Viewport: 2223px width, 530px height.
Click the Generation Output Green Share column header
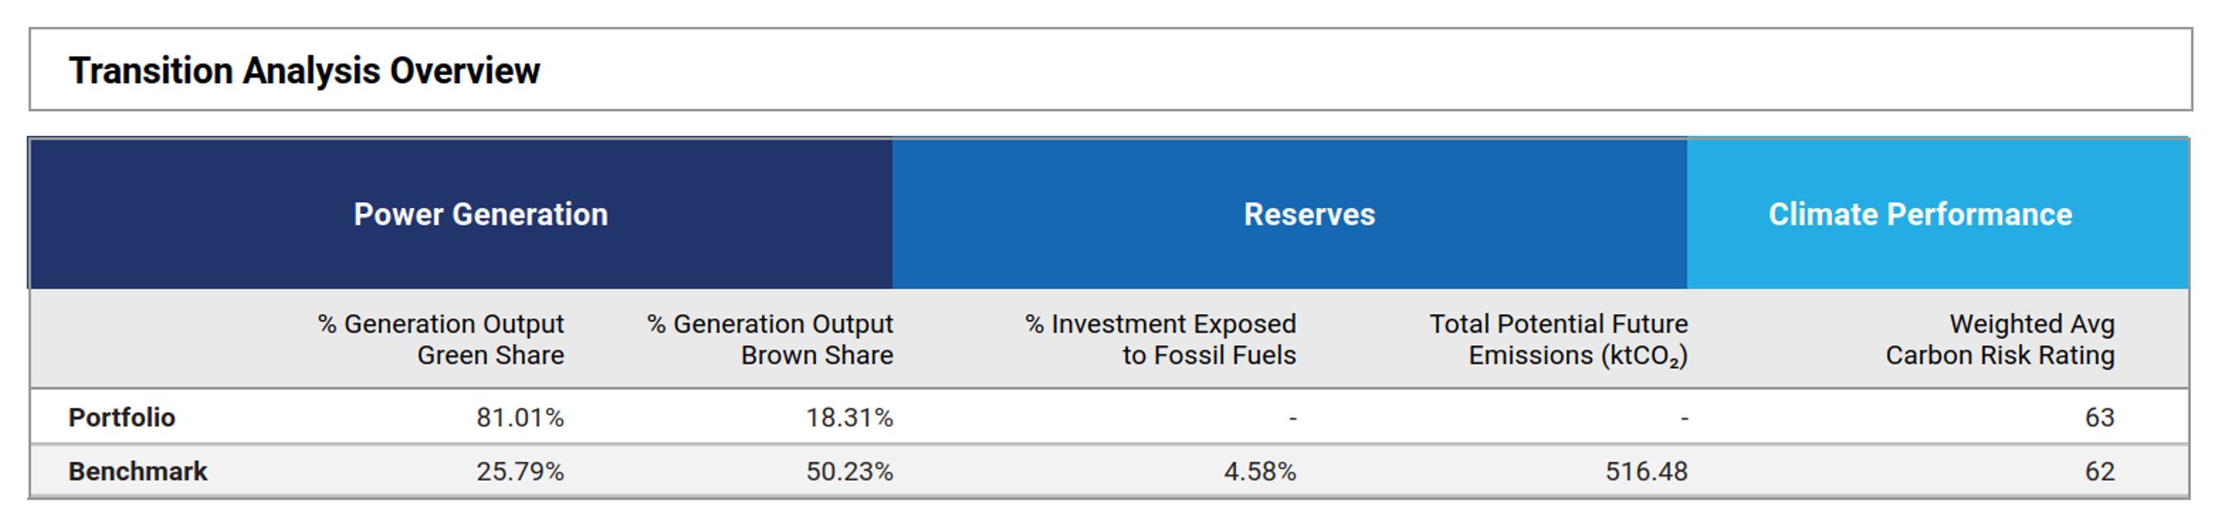pyautogui.click(x=441, y=339)
